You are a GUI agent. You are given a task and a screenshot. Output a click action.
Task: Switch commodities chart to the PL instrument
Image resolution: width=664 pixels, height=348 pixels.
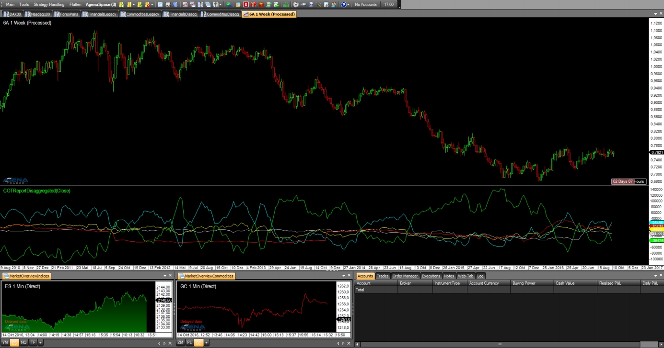pos(189,342)
